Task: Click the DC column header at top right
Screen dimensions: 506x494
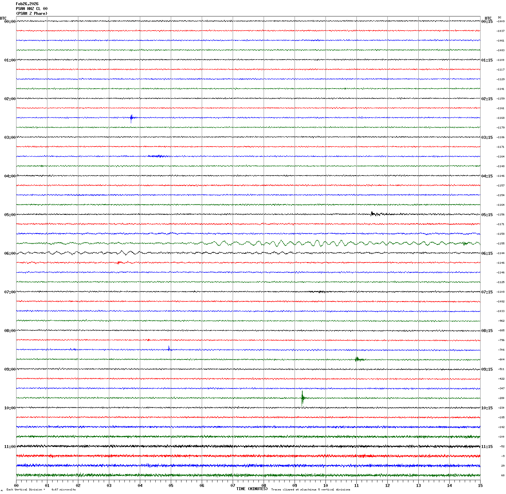Action: [500, 17]
